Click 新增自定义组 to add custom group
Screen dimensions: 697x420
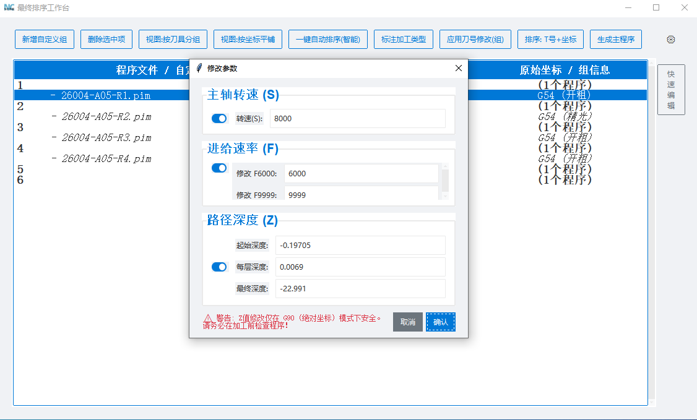click(44, 39)
